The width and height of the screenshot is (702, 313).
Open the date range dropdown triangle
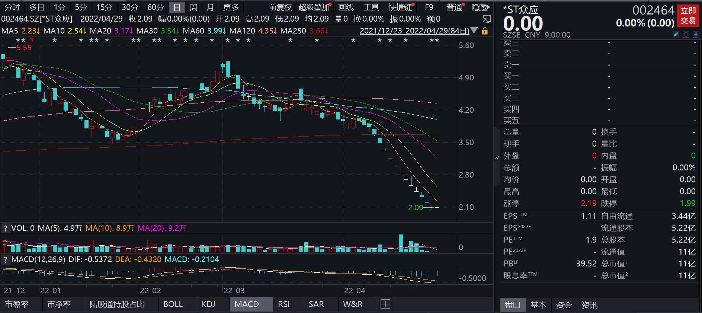pos(474,31)
